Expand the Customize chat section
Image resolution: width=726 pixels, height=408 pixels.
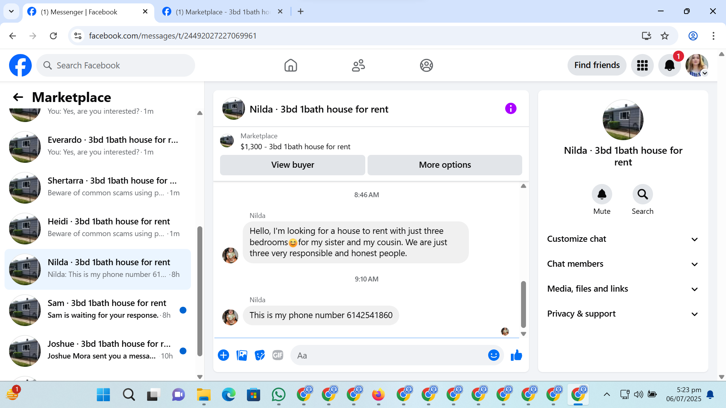(x=623, y=239)
